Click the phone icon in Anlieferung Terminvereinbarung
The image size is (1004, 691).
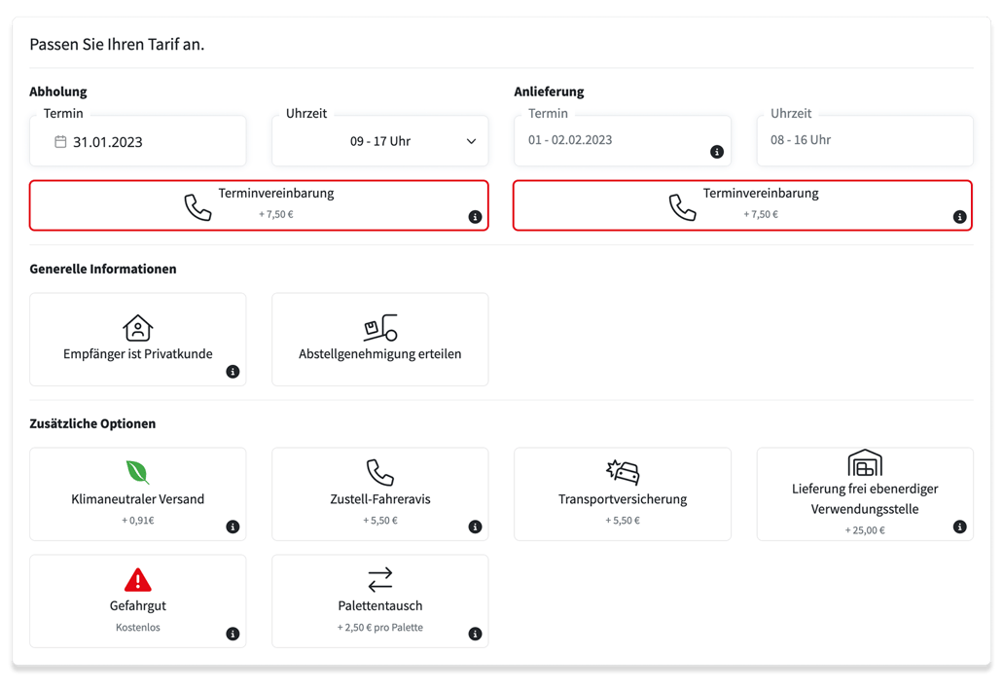682,207
